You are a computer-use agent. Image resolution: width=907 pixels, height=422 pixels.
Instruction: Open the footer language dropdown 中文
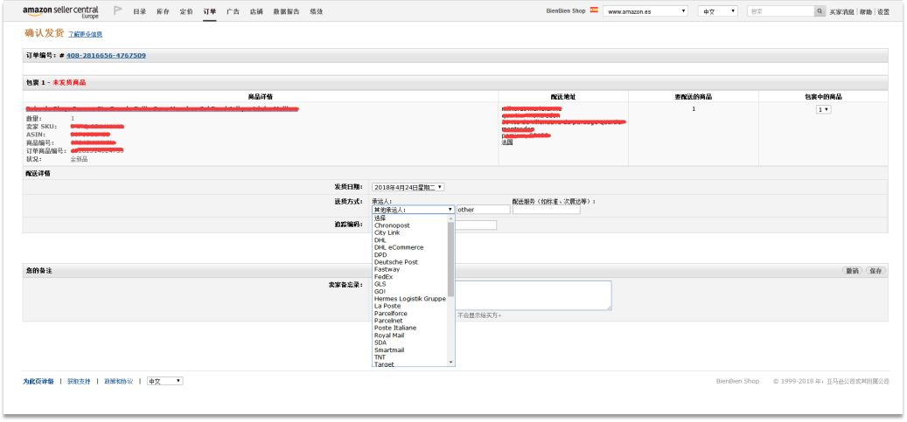coord(164,382)
